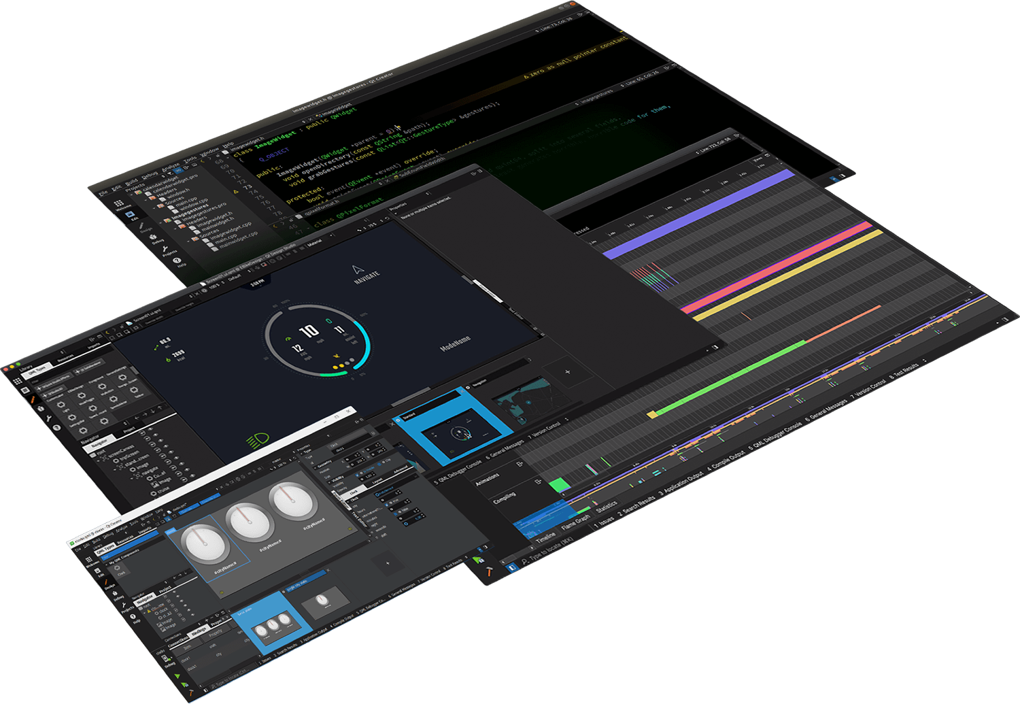Toggle eye for root item in clocks Navigator
Screen dimensions: 1020x704
(x=174, y=592)
